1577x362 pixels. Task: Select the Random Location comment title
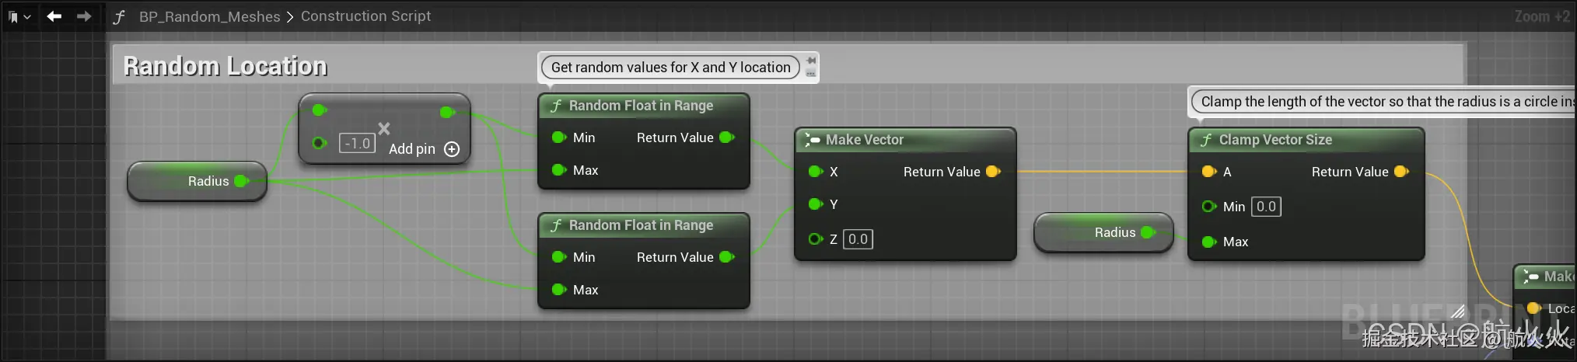pos(226,66)
